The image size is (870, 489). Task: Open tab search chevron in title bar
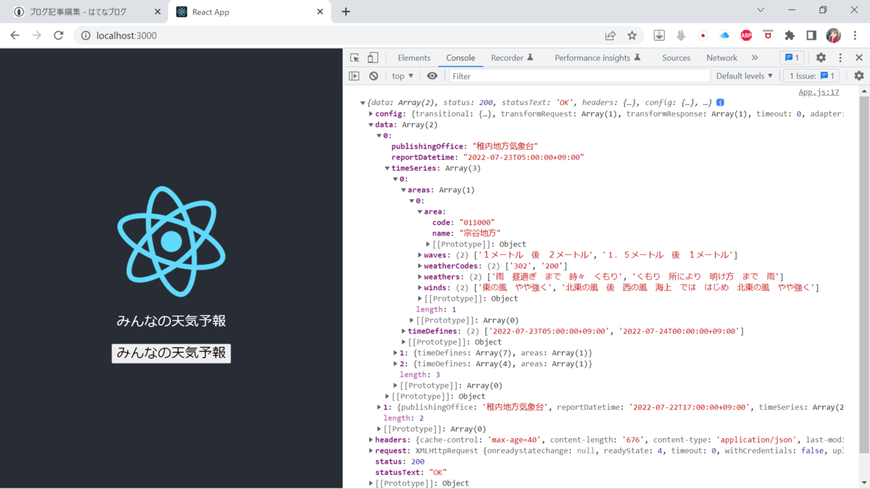(761, 10)
